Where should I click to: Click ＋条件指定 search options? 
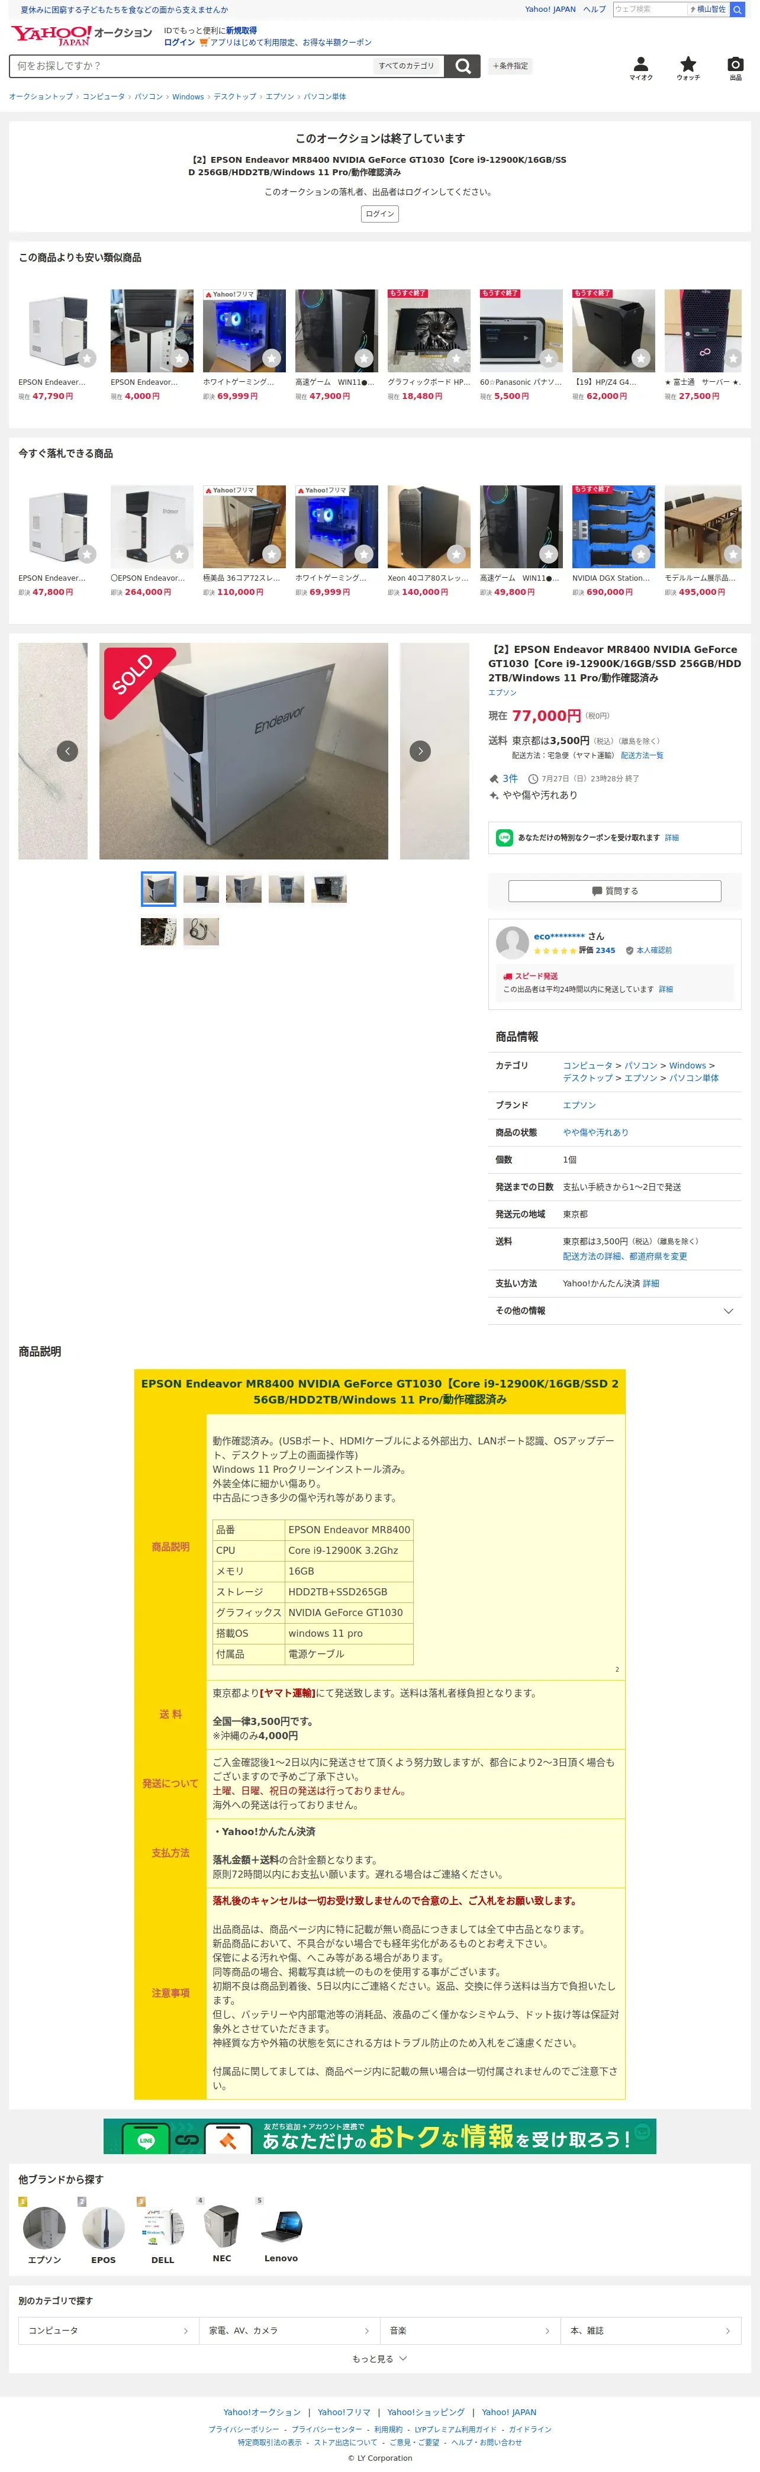pyautogui.click(x=510, y=66)
